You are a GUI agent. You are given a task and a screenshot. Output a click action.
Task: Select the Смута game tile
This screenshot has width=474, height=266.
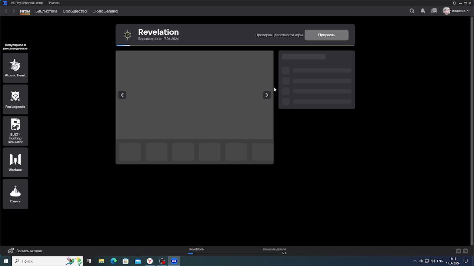coord(15,194)
